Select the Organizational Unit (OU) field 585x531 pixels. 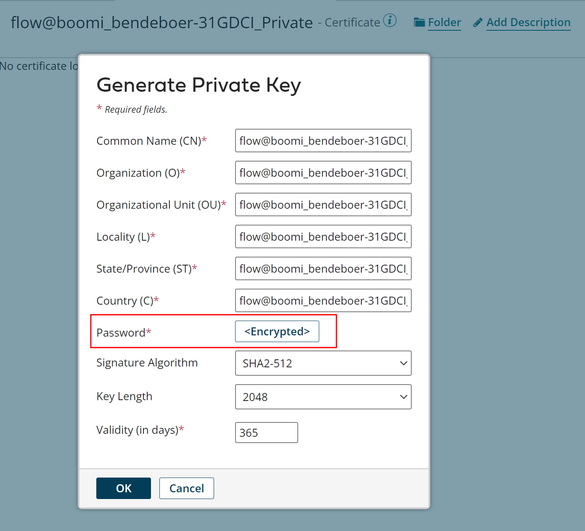tap(323, 204)
